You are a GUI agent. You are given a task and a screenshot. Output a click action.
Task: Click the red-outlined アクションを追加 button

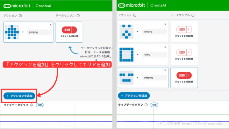(x=19, y=96)
